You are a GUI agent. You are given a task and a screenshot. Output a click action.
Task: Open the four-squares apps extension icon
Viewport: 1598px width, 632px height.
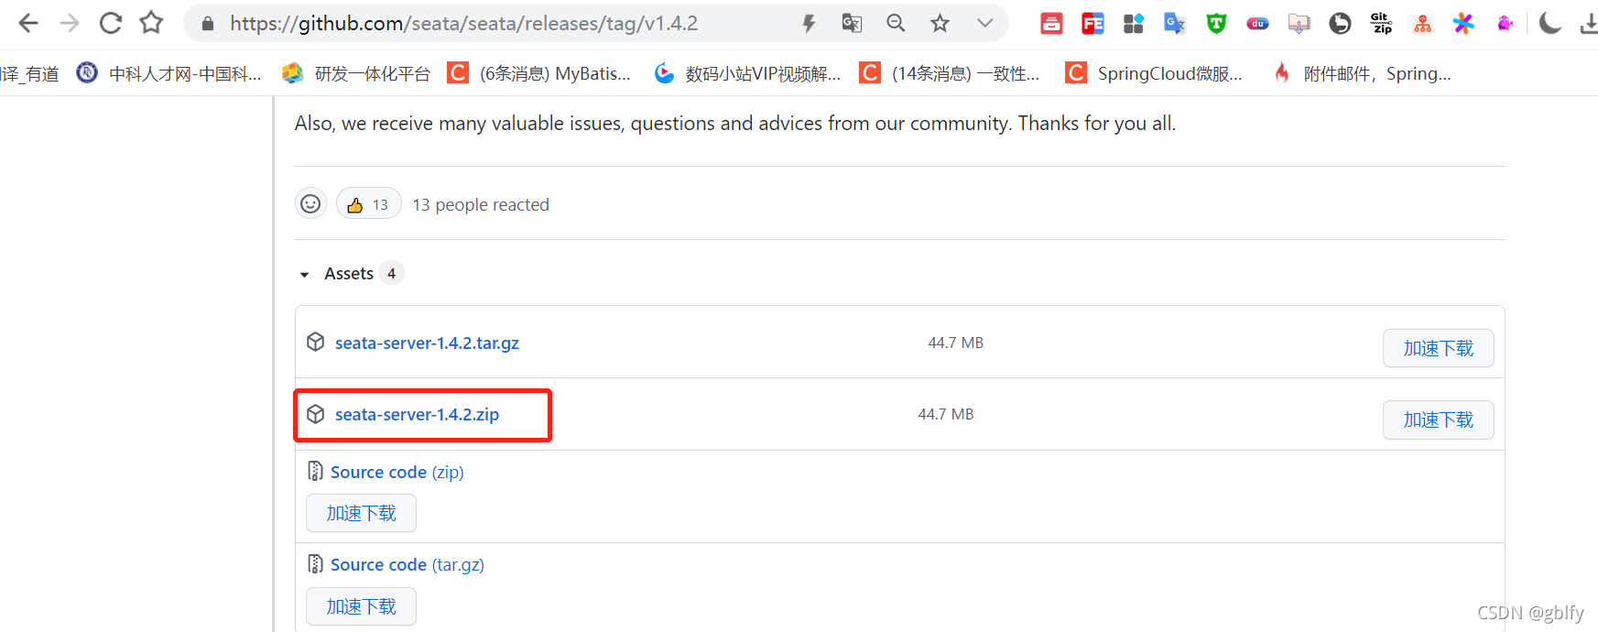(x=1134, y=24)
